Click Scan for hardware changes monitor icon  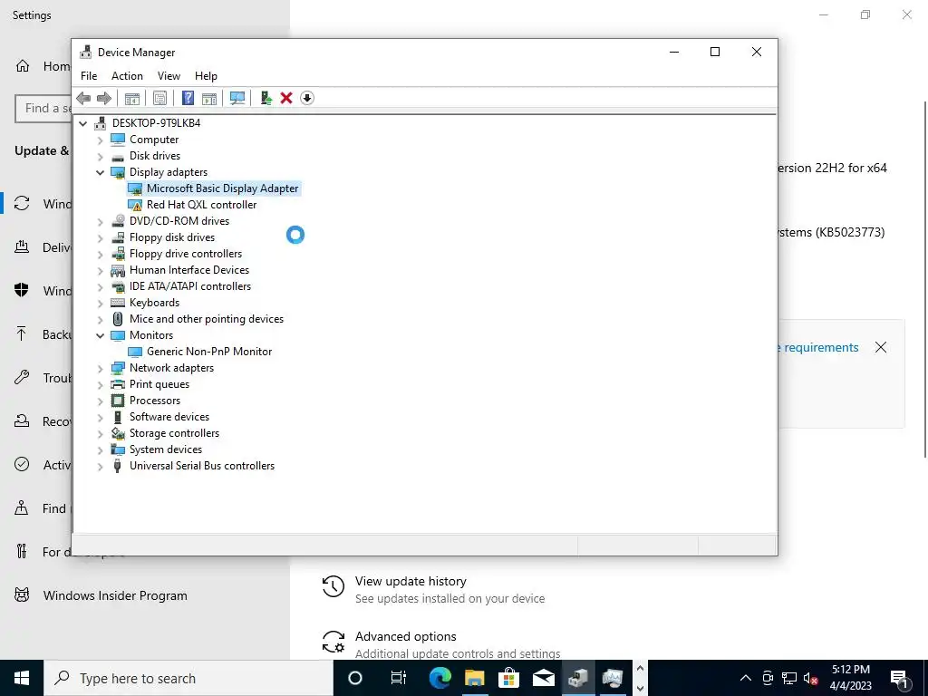(237, 98)
